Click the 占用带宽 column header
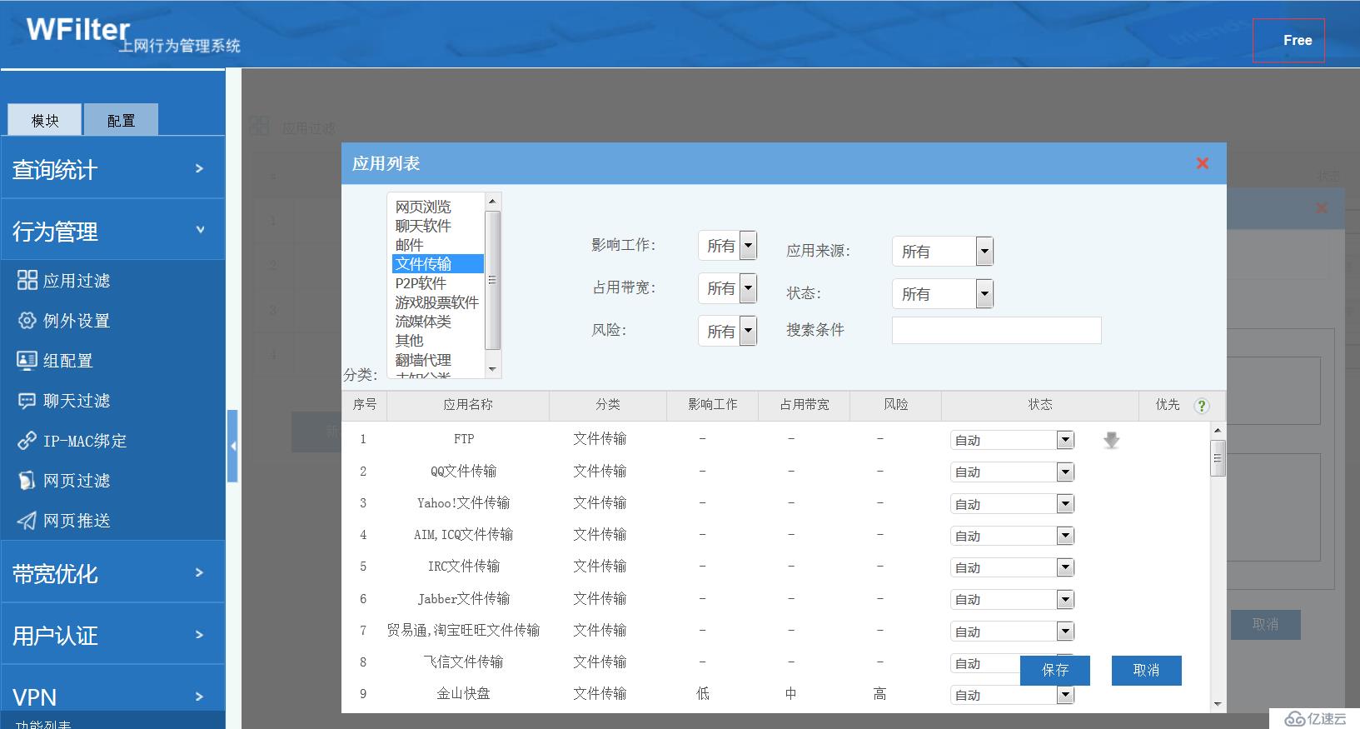The height and width of the screenshot is (729, 1360). point(805,405)
